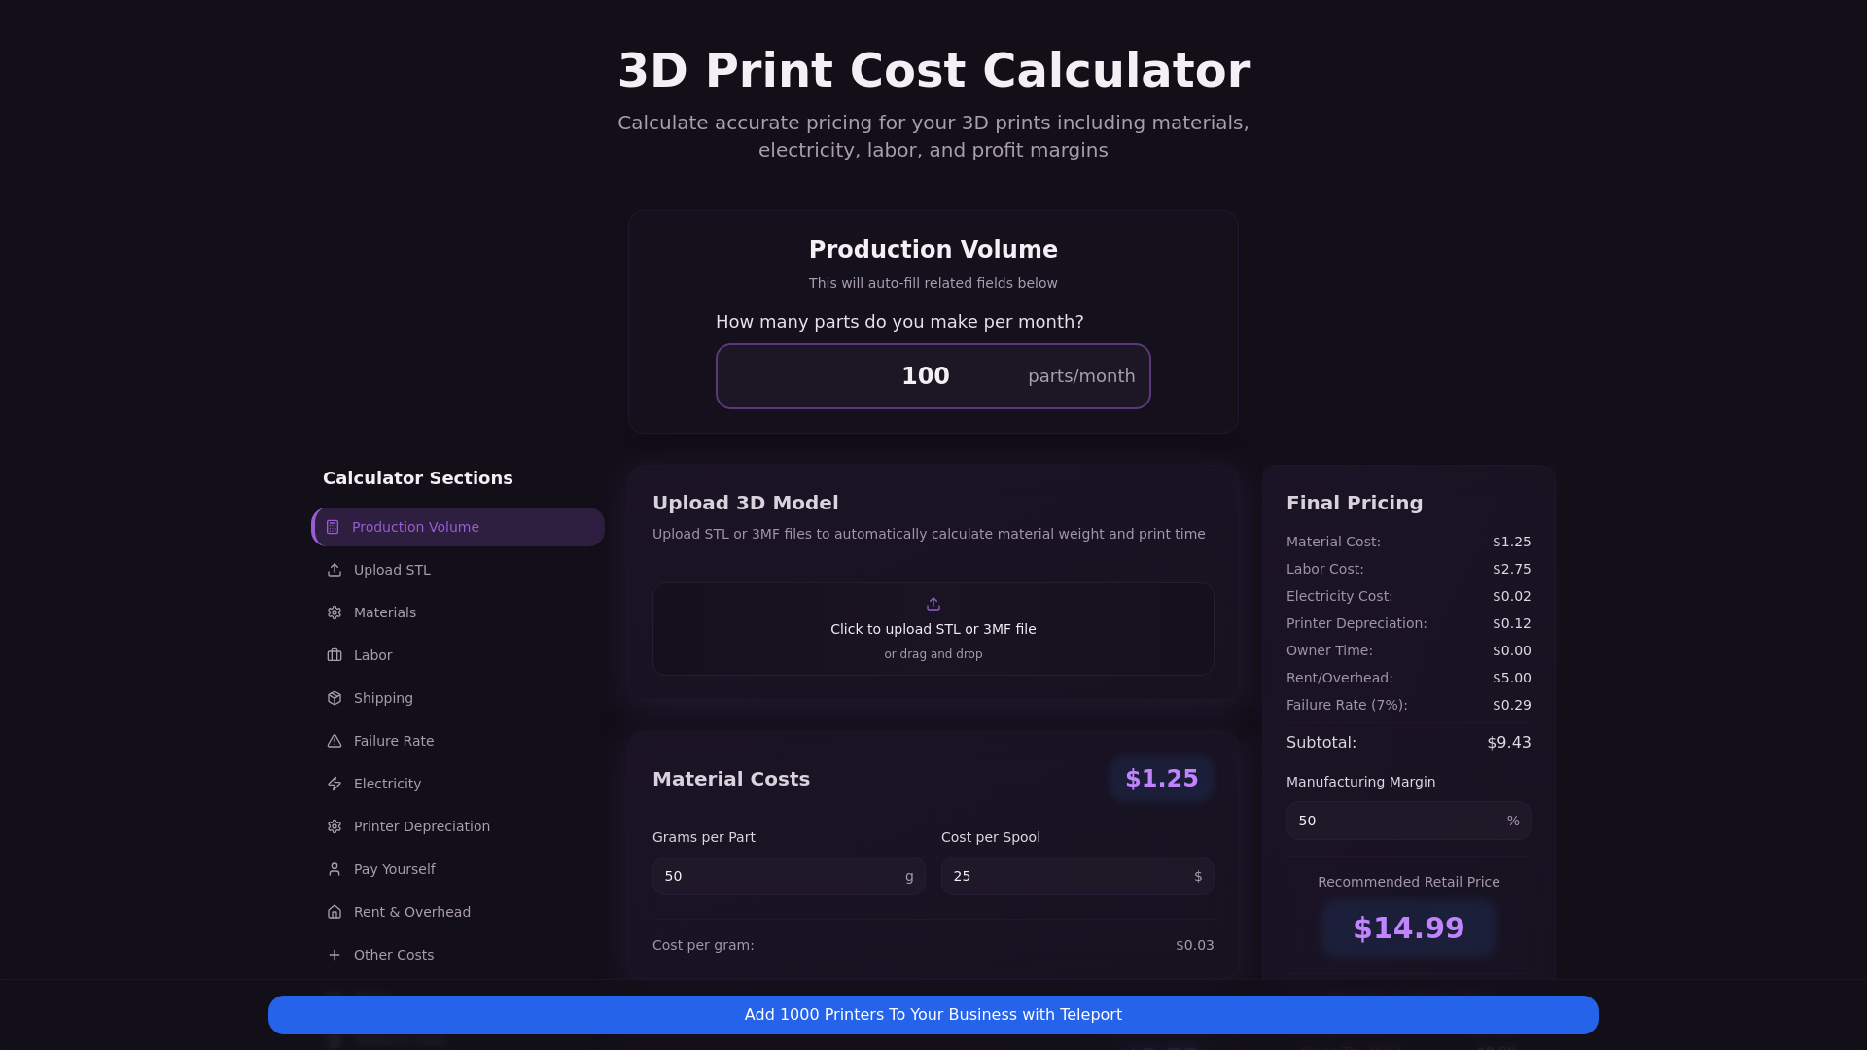Click the upload arrow icon in the drop zone
The image size is (1867, 1050).
coord(933,604)
